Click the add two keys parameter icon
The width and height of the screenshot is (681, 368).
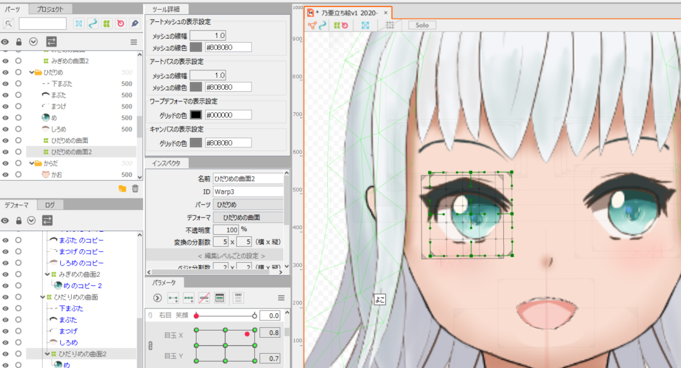173,298
